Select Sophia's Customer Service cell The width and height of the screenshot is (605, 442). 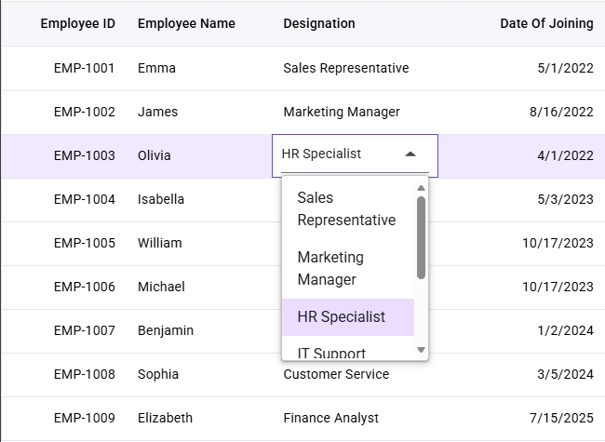pos(336,374)
